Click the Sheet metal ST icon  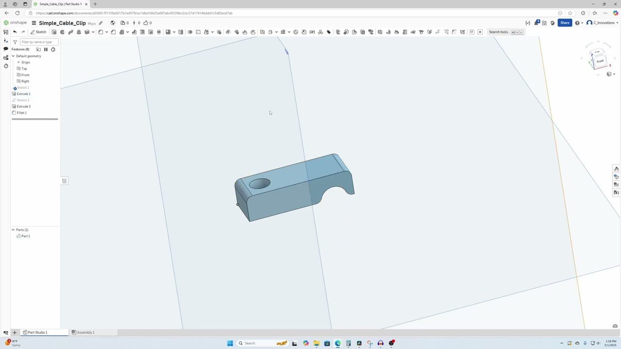(472, 32)
